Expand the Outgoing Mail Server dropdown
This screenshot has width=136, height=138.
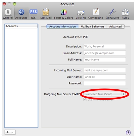[x=105, y=94]
